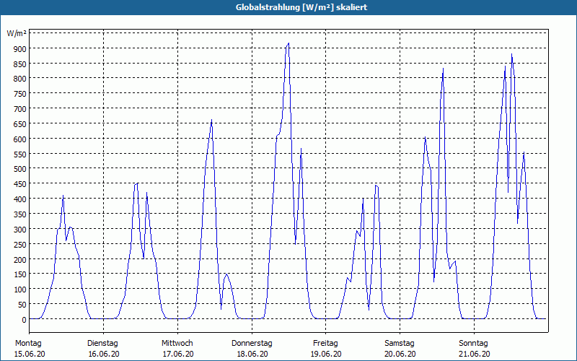Click the Mittwoch day label

click(x=177, y=344)
